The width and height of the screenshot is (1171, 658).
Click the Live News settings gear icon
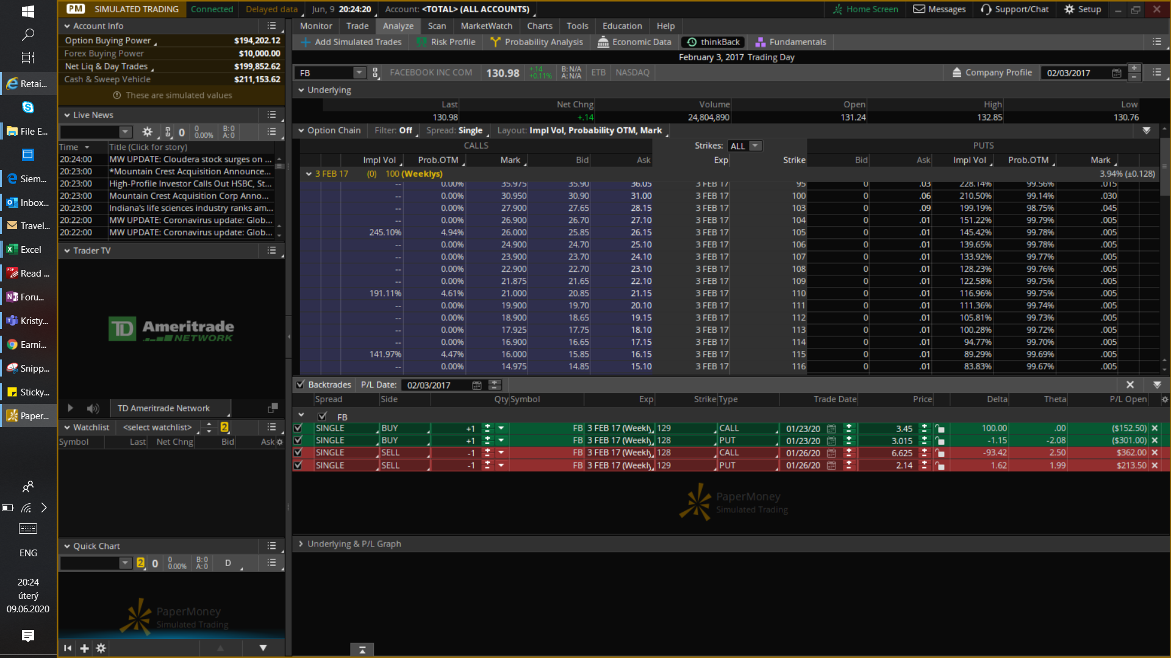click(147, 132)
